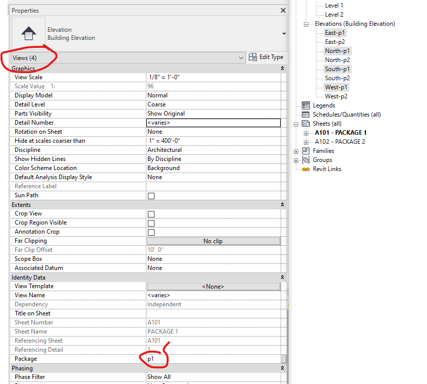Screen dimensions: 427x384
Task: Click the Scale Value 96 cell
Action: coord(213,86)
